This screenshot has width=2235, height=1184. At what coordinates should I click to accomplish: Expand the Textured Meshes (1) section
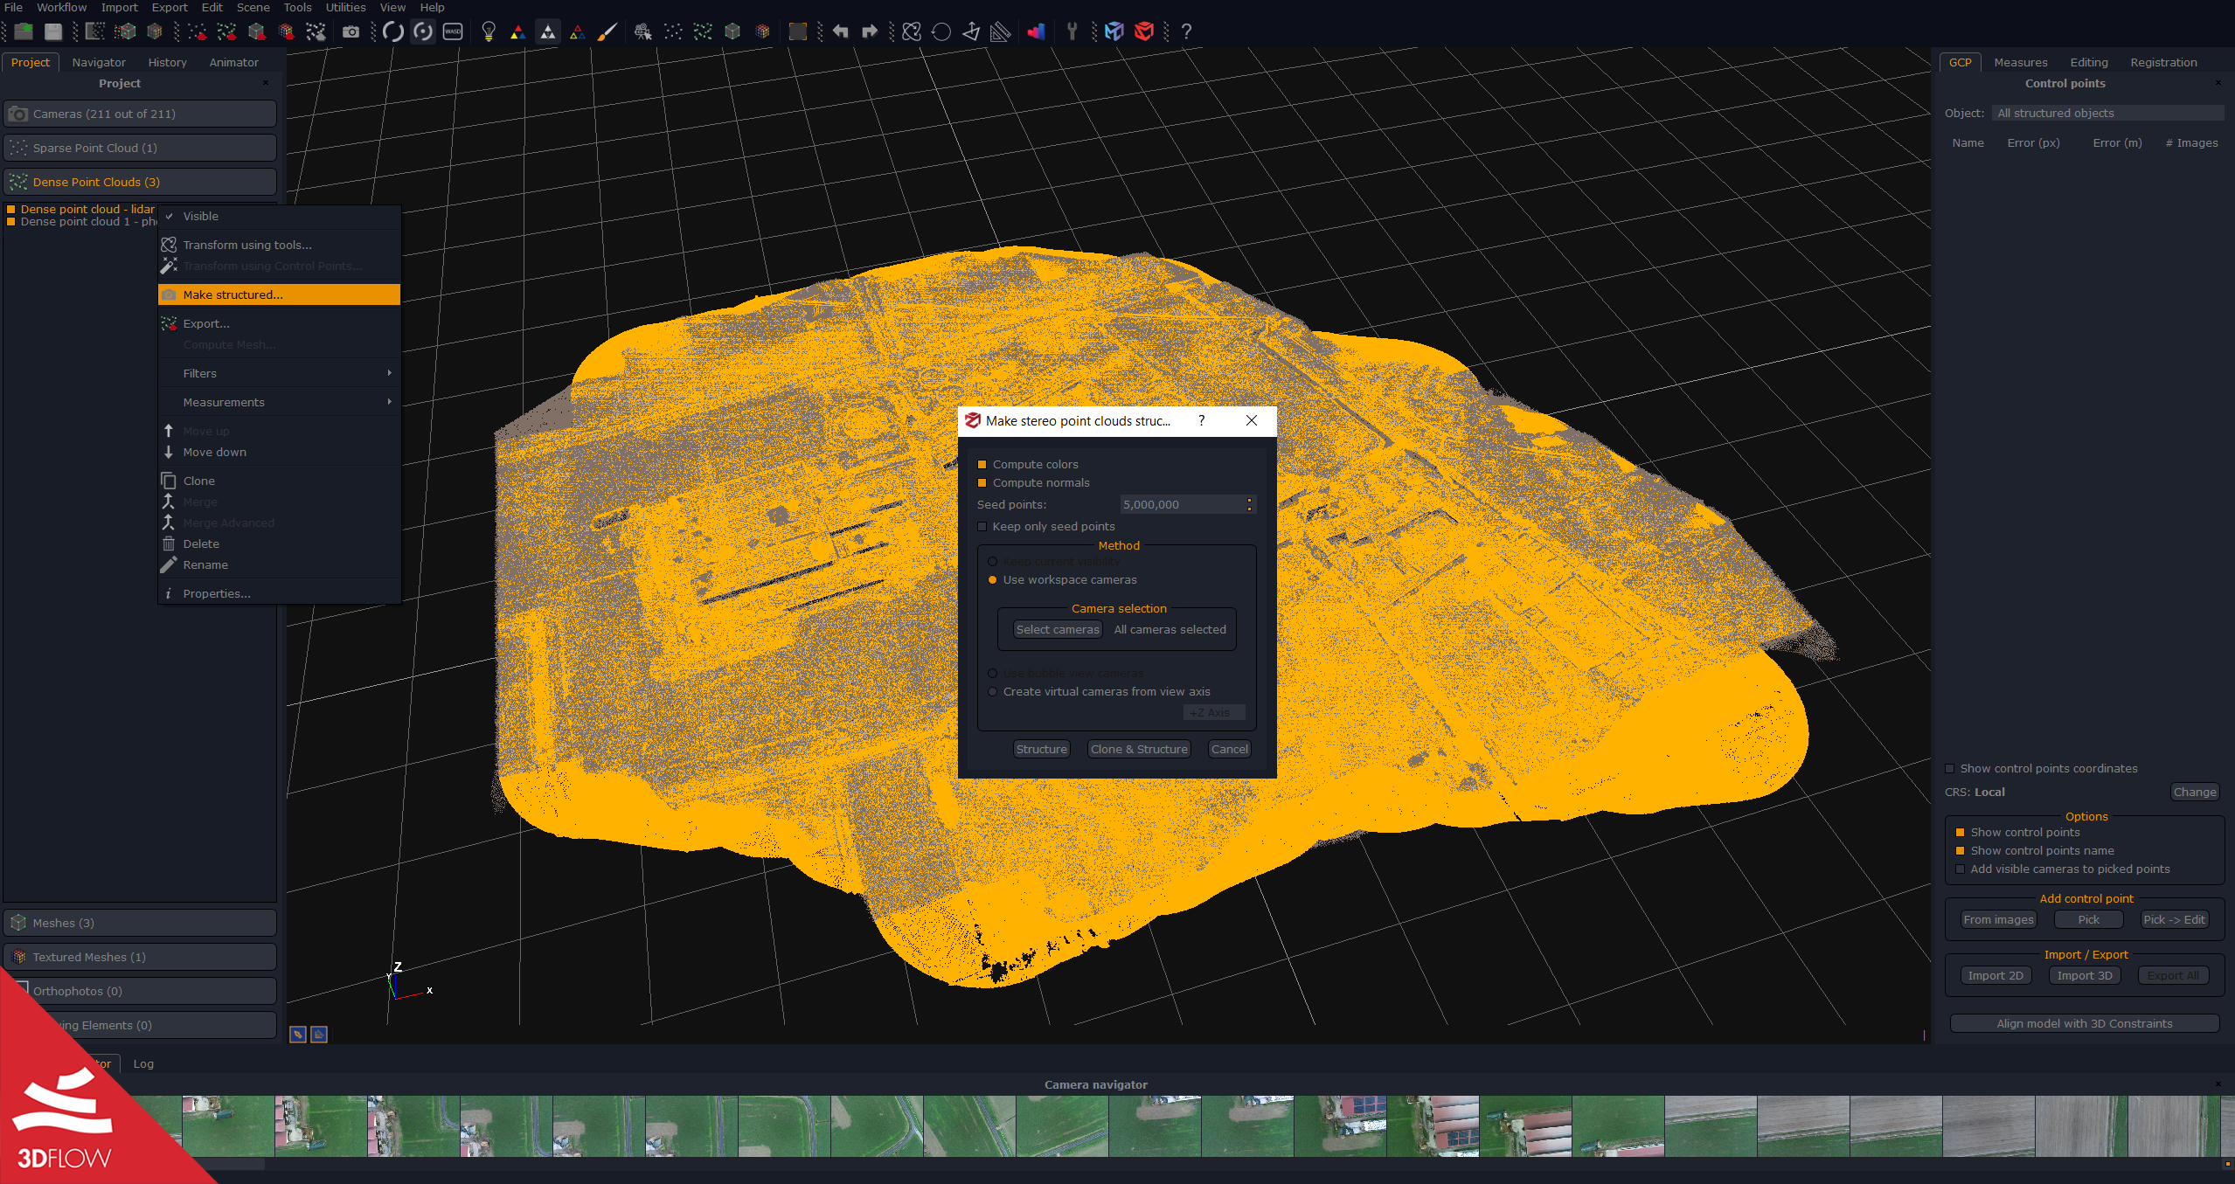140,957
